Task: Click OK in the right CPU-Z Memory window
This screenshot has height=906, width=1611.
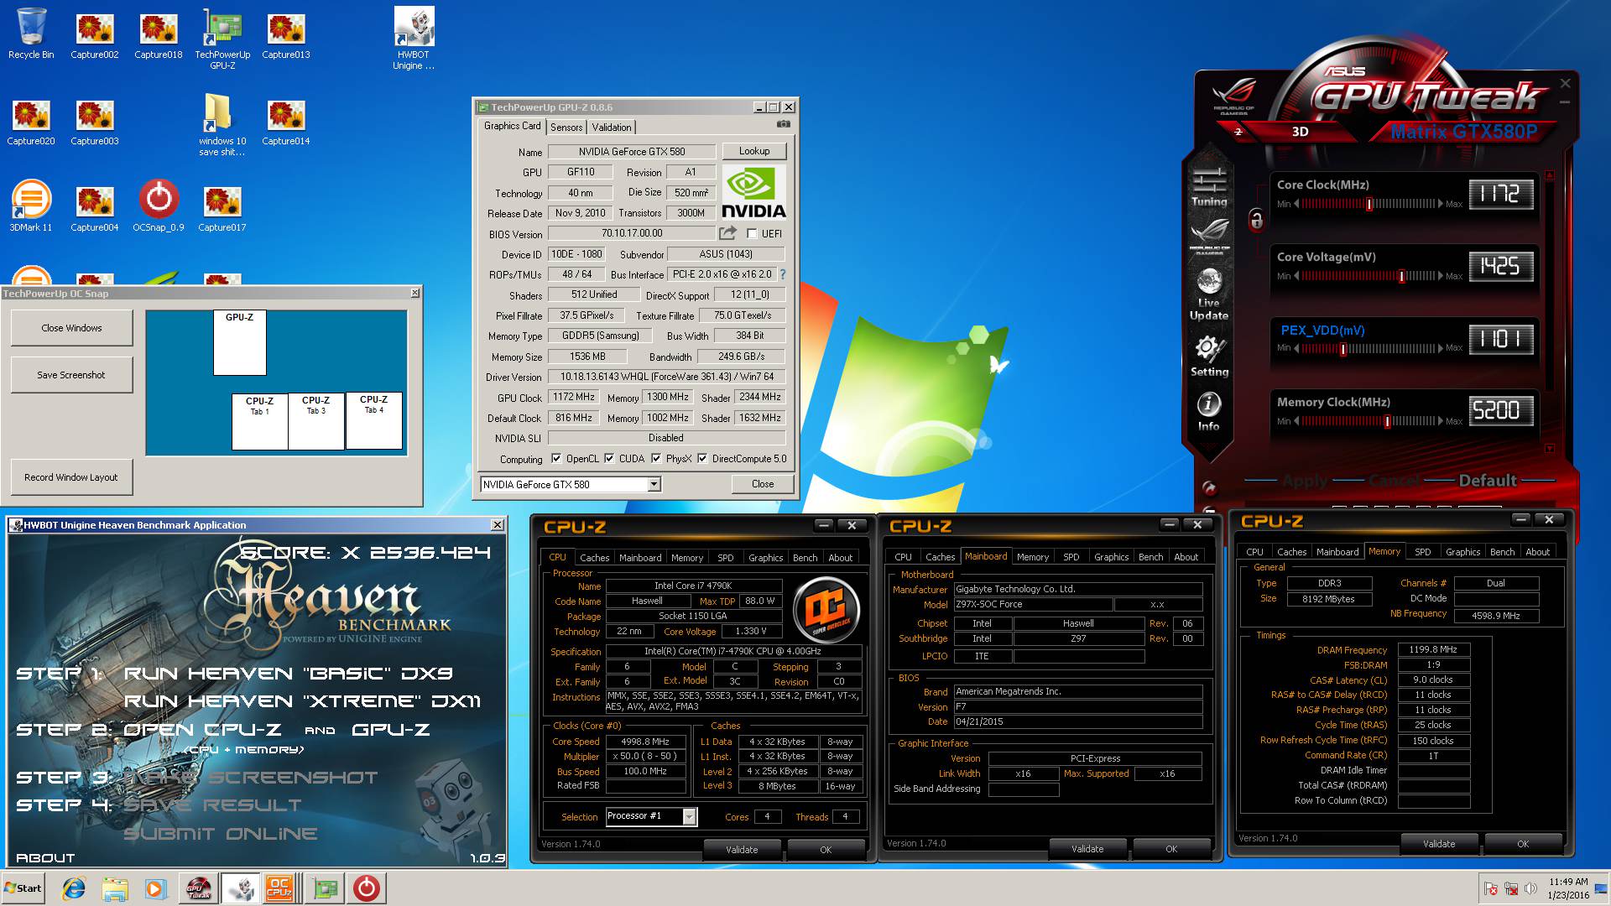Action: coord(1523,843)
